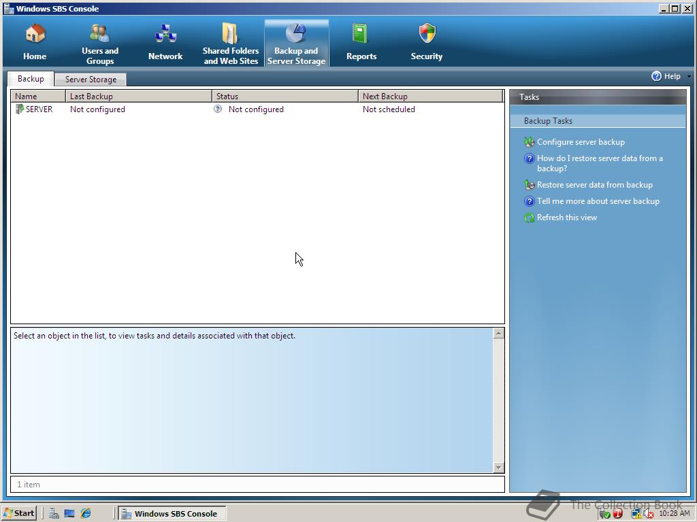Screen dimensions: 697x522
Task: Click the green checkmark tray icon
Action: pyautogui.click(x=604, y=514)
